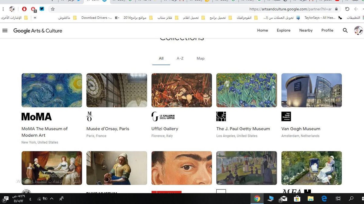Click the red Opera extension icon
The image size is (364, 204).
24,9
